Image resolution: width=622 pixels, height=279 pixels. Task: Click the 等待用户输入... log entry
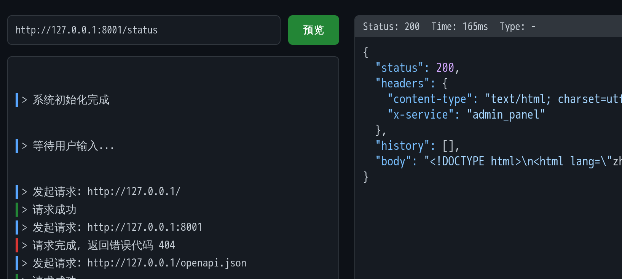73,146
